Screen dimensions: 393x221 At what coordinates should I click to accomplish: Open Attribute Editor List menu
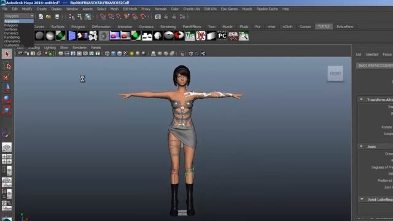359,55
